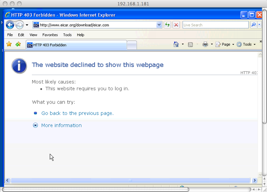Open the recent pages dropdown arrow

(x=27, y=25)
